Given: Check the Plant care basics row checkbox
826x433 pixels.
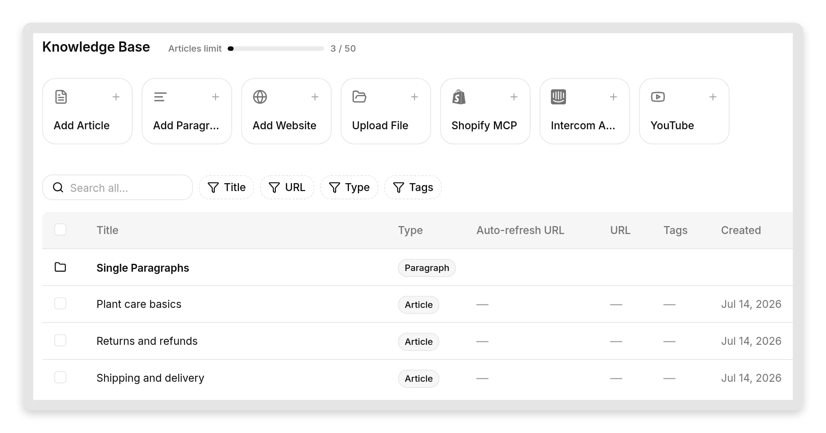Looking at the screenshot, I should point(60,303).
